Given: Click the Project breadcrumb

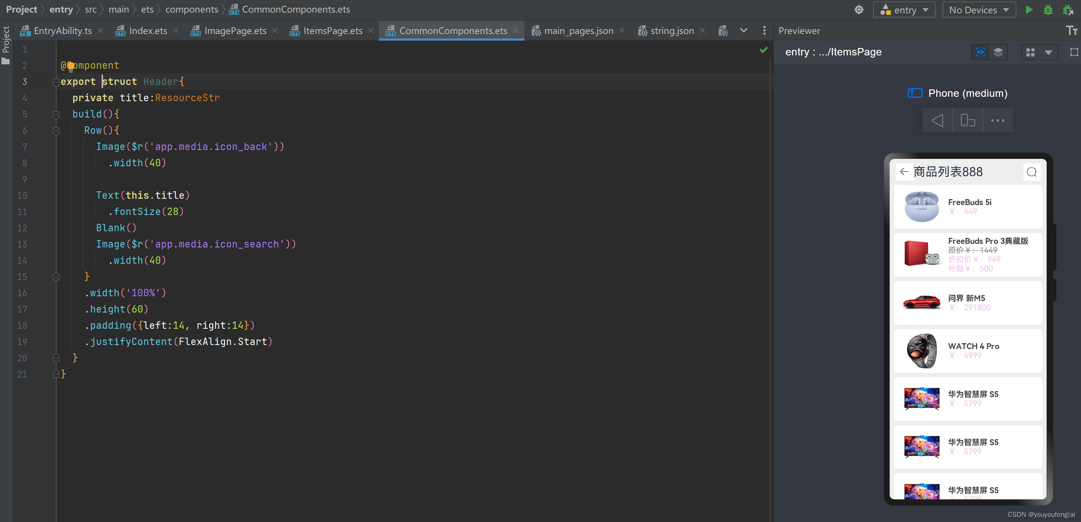Looking at the screenshot, I should coord(21,9).
